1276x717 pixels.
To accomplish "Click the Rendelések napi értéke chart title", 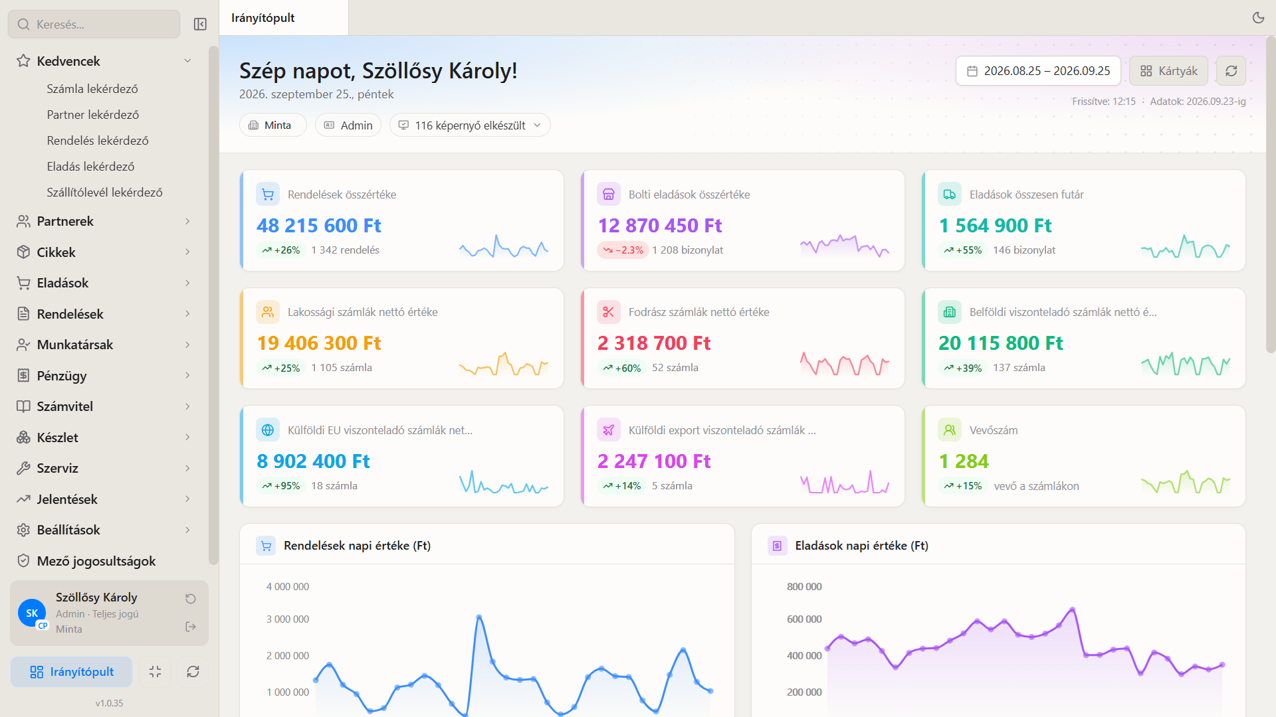I will (x=357, y=546).
